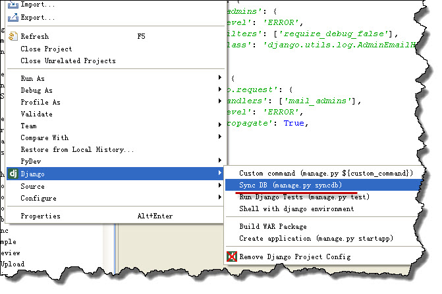
Task: Expand the Profile As submenu arrow
Action: coord(220,101)
